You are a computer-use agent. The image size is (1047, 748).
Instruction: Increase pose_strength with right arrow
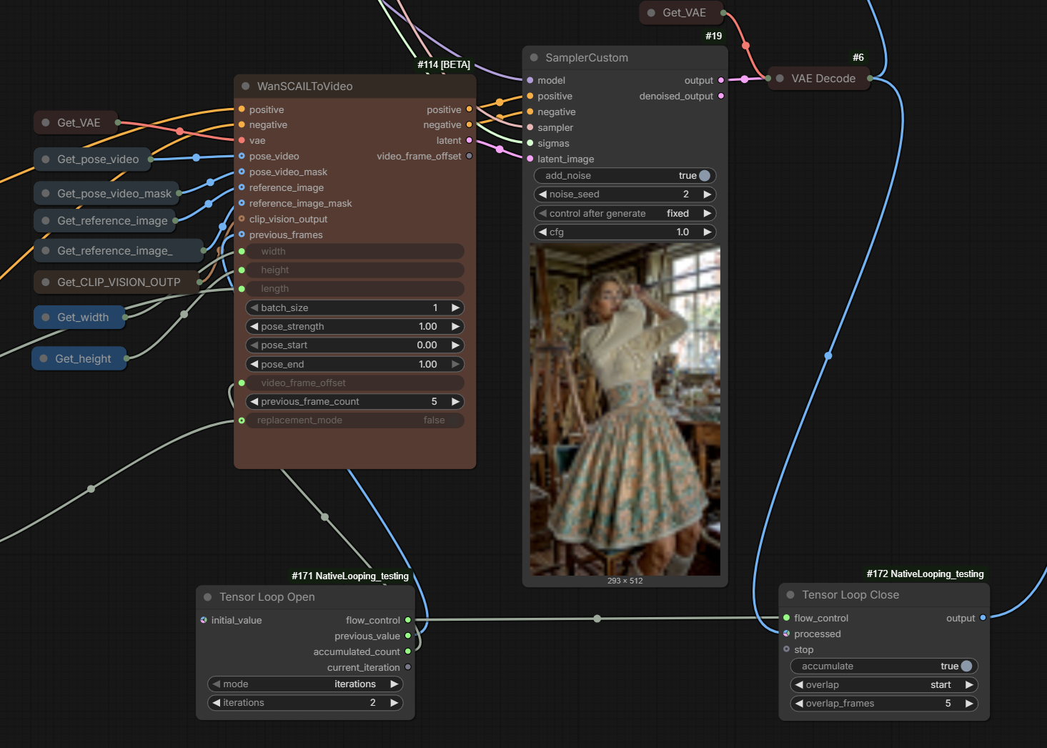(455, 326)
